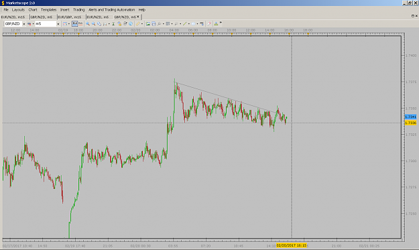Click the gray tool icon before the green line
Image resolution: width=419 pixels, height=250 pixels.
[176, 23]
